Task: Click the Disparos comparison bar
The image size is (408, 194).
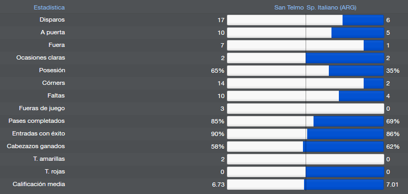Action: tap(306, 20)
